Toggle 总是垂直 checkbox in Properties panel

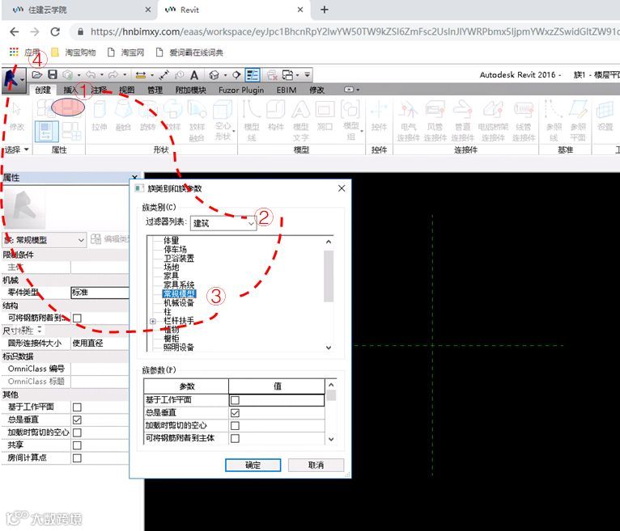click(77, 419)
